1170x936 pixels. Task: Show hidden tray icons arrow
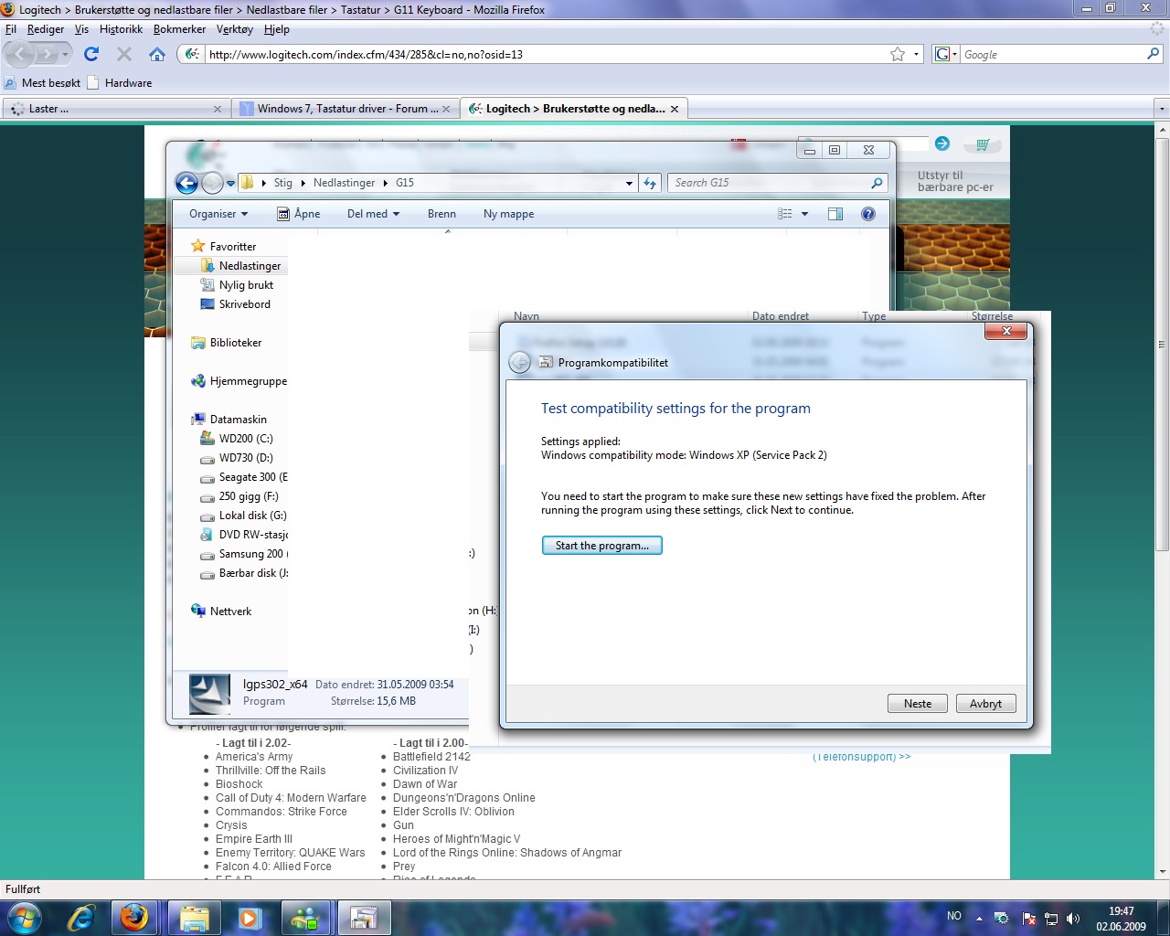979,919
